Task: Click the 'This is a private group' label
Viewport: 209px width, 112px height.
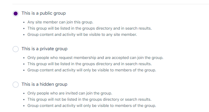Action: click(x=44, y=49)
